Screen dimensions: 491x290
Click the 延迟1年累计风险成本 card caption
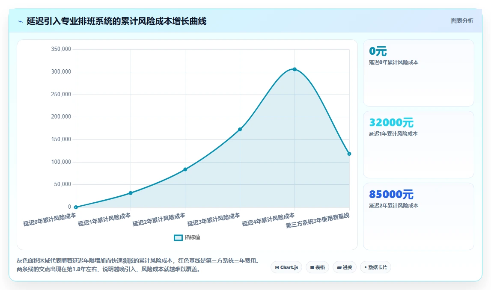coord(393,133)
